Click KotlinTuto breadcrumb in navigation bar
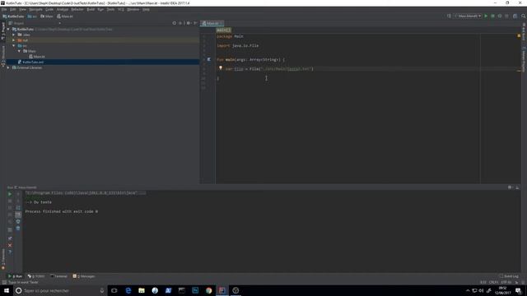The height and width of the screenshot is (296, 527). point(13,16)
